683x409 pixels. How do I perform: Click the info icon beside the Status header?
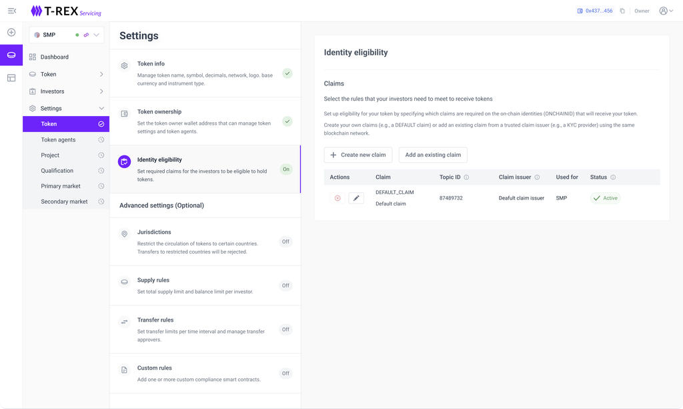(613, 177)
